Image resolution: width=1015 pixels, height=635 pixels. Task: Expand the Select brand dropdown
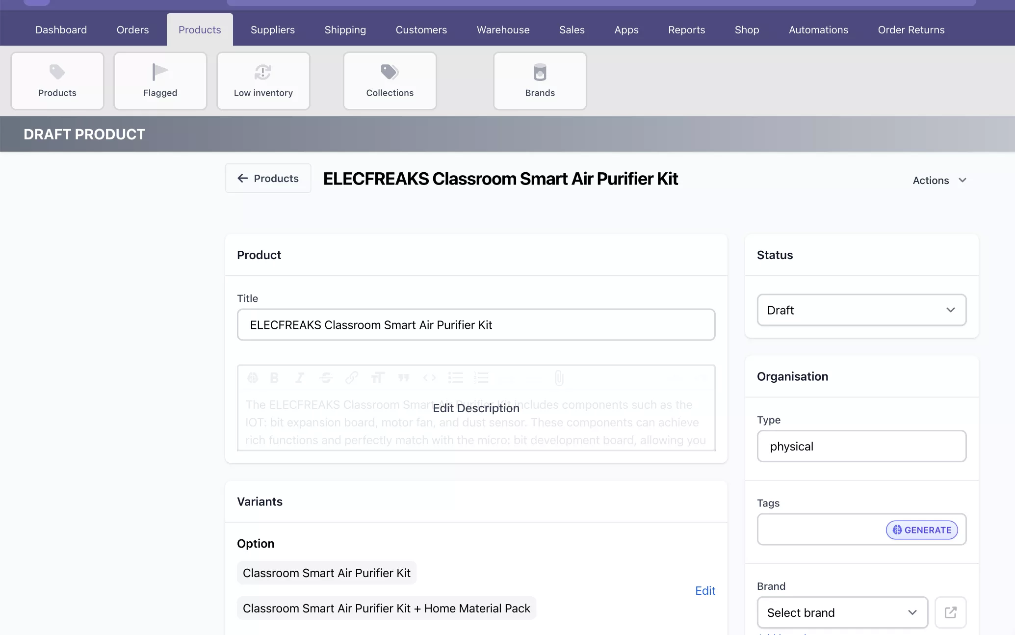coord(842,611)
